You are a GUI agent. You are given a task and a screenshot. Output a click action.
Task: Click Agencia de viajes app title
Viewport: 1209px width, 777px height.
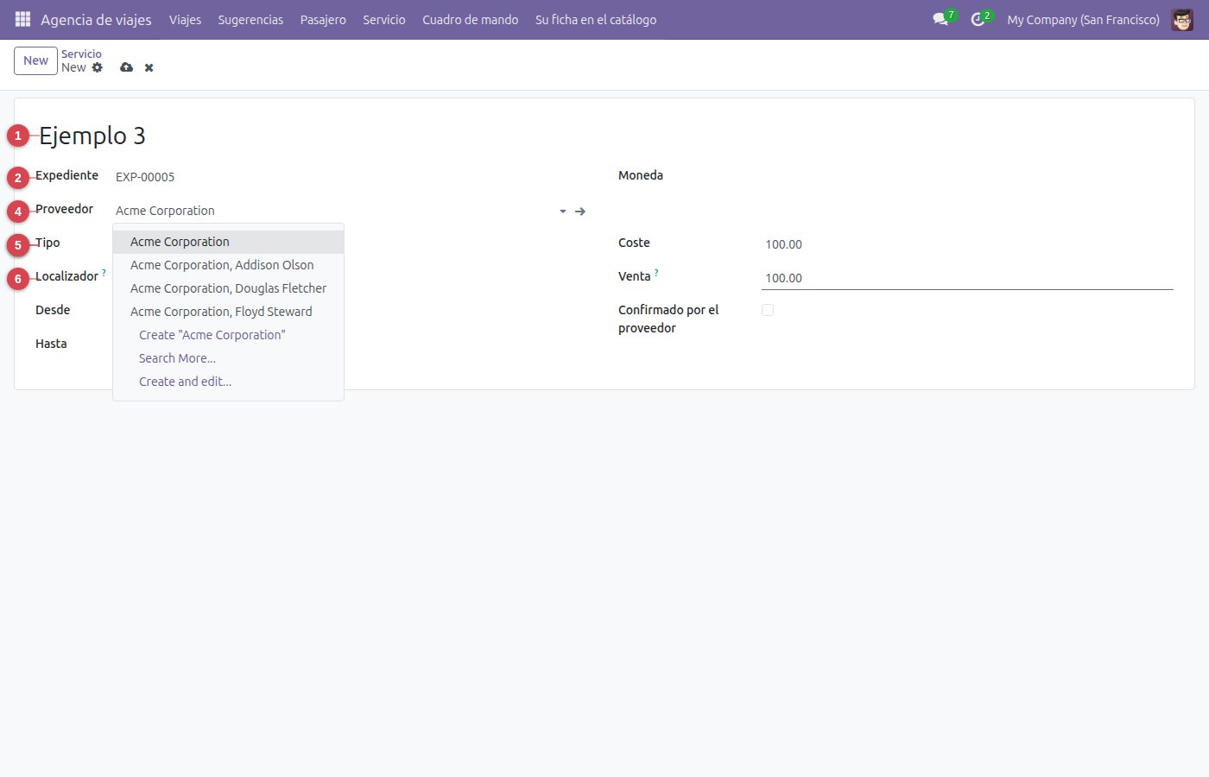point(96,19)
